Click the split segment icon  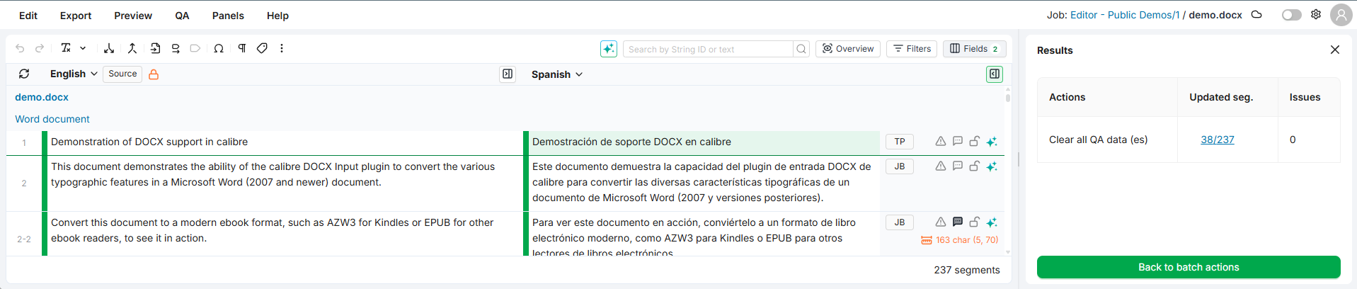pyautogui.click(x=109, y=48)
